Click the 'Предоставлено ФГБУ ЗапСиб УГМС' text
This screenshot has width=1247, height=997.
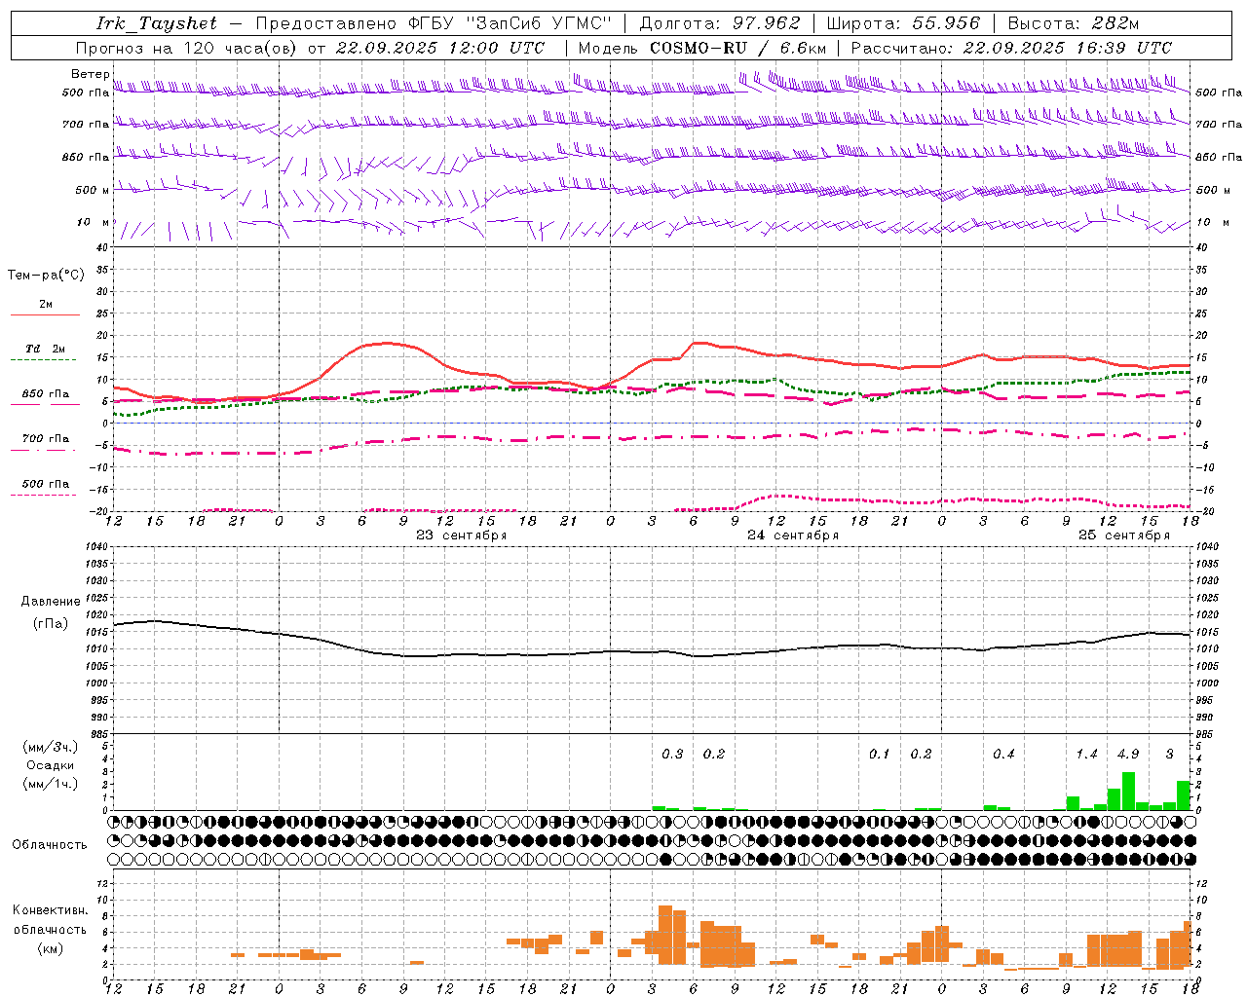point(435,23)
